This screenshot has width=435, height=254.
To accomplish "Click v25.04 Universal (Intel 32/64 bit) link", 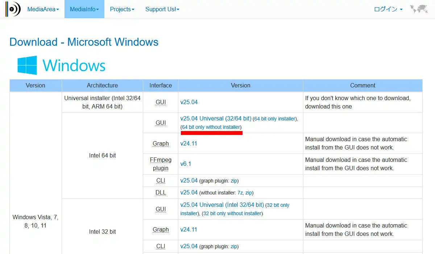I will (222, 205).
